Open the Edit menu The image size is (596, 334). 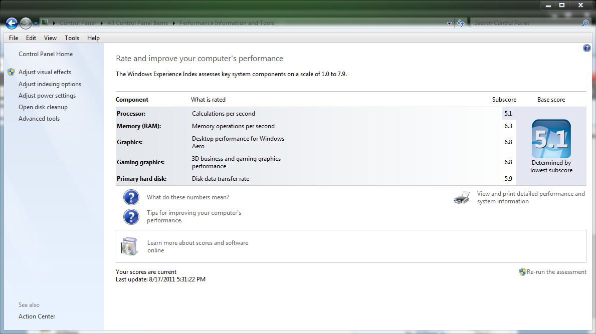(31, 38)
